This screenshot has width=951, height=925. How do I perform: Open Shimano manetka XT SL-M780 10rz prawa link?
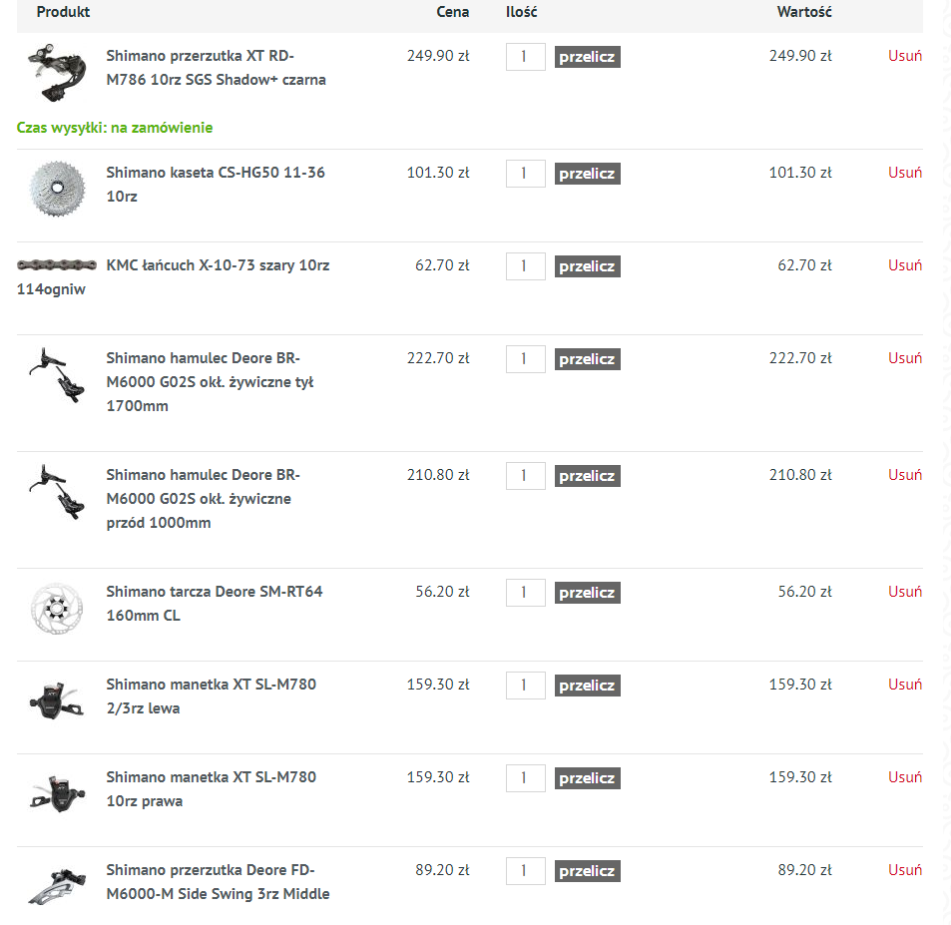pyautogui.click(x=212, y=789)
